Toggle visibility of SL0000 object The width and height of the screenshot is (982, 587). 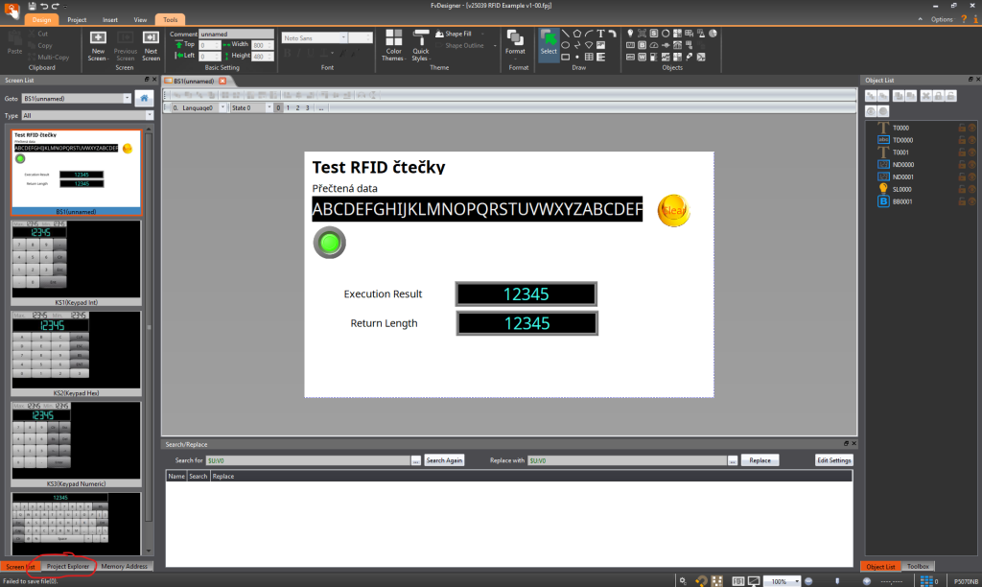(x=971, y=189)
